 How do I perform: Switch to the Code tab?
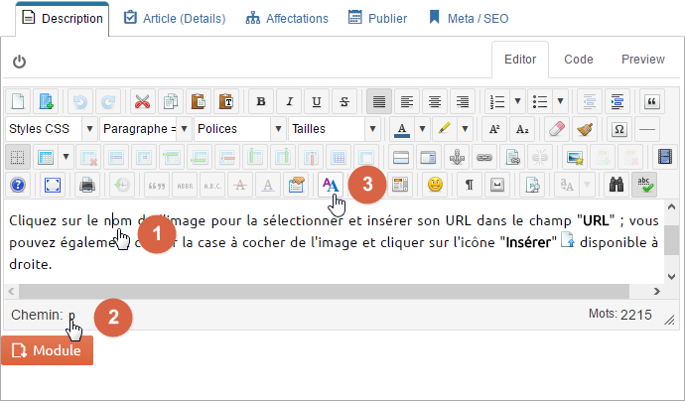(x=579, y=60)
